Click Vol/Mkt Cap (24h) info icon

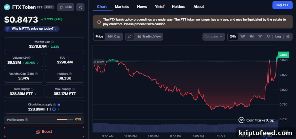click(37, 74)
